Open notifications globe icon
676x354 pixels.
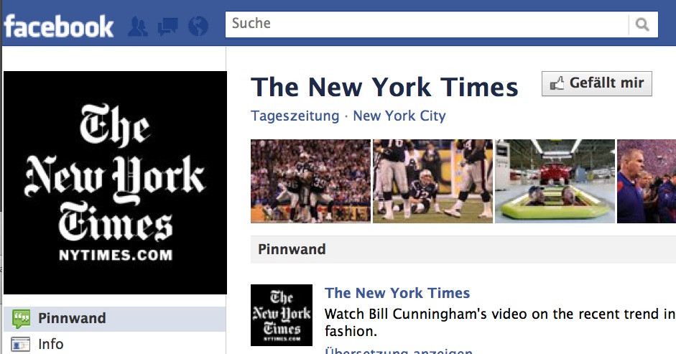198,27
